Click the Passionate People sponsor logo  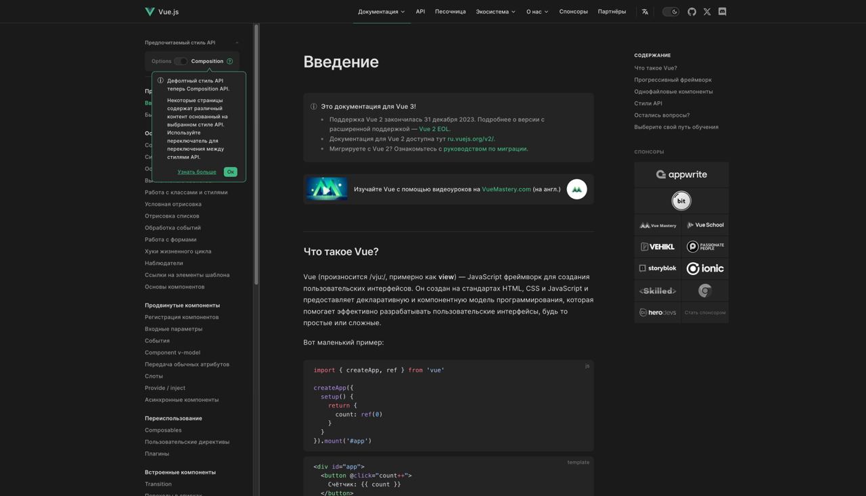[x=705, y=247]
